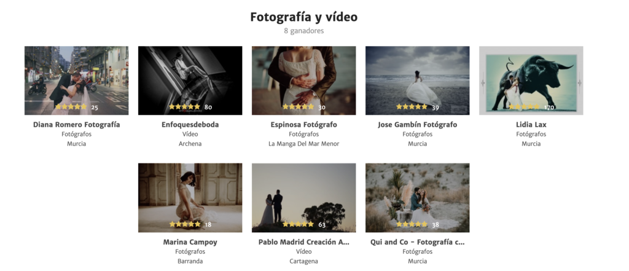Open the Enfoquesdeboda black-and-white thumbnail
629x271 pixels.
click(x=190, y=81)
